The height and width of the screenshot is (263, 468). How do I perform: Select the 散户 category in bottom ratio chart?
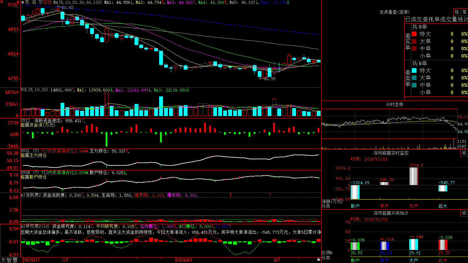pos(355,260)
